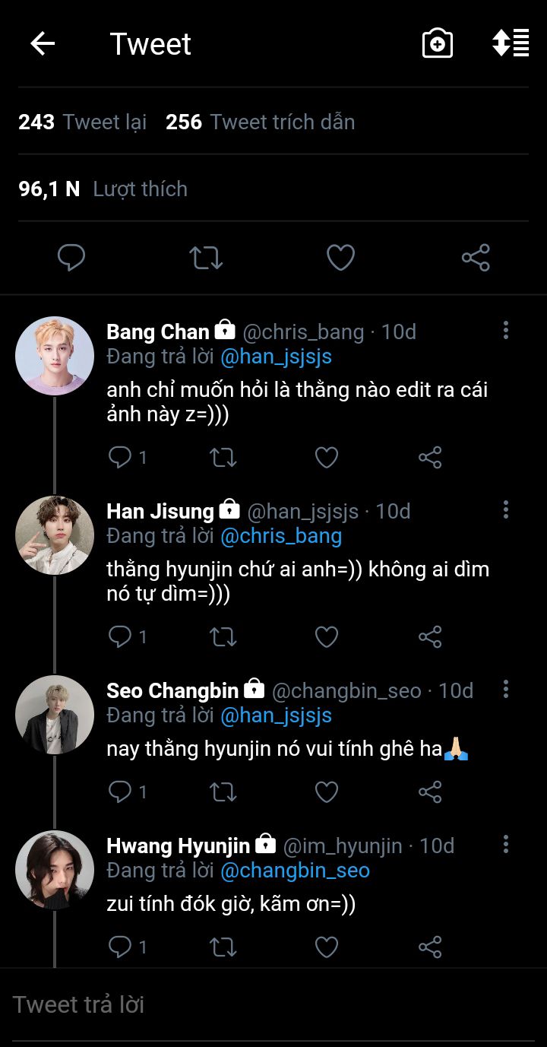Like the main tweet
Image resolution: width=547 pixels, height=1047 pixels.
point(340,259)
